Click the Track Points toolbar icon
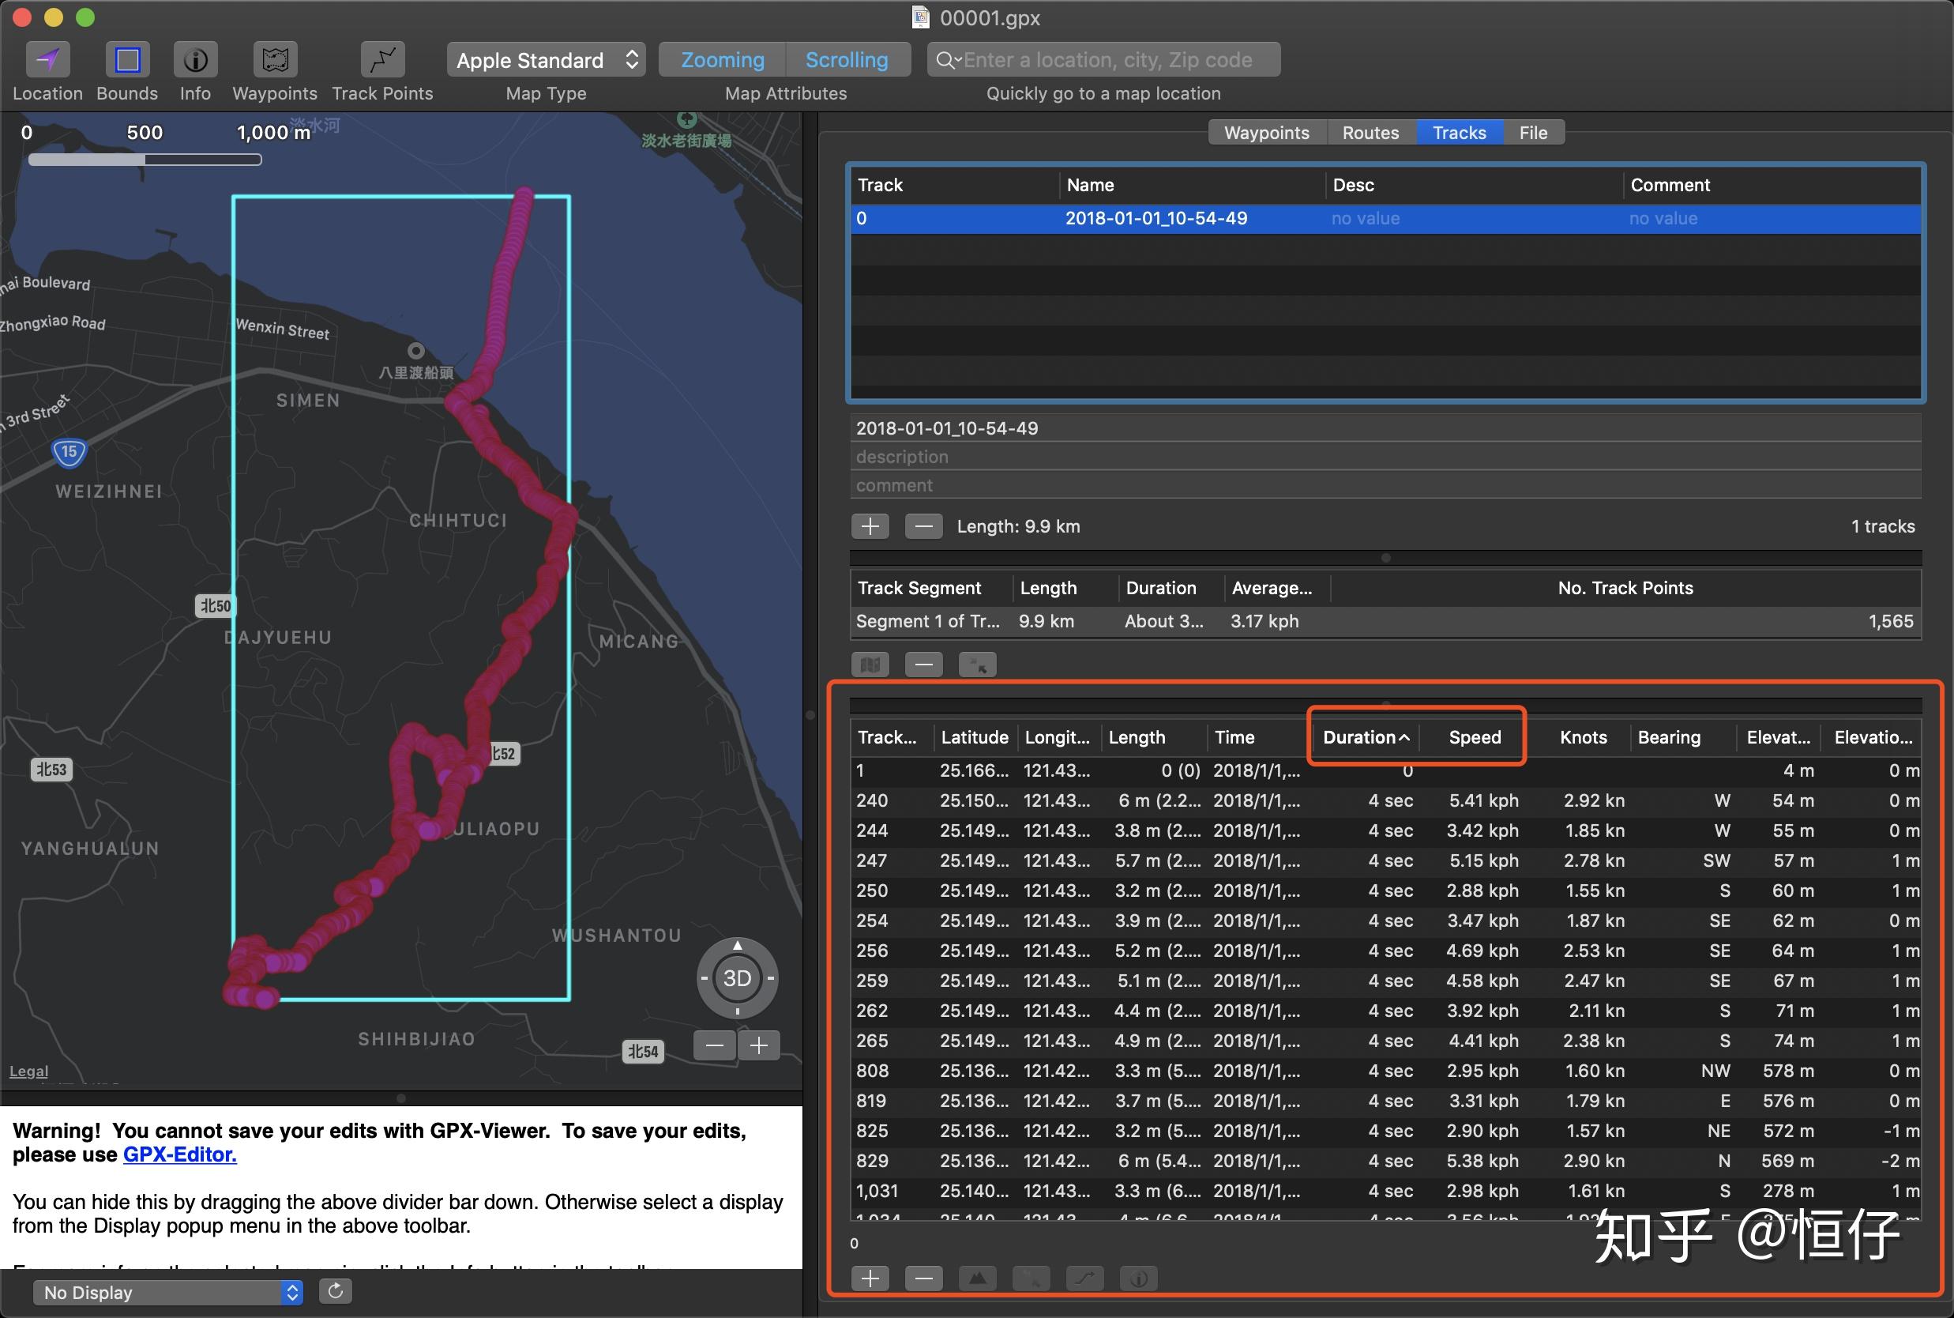The image size is (1954, 1318). (382, 60)
